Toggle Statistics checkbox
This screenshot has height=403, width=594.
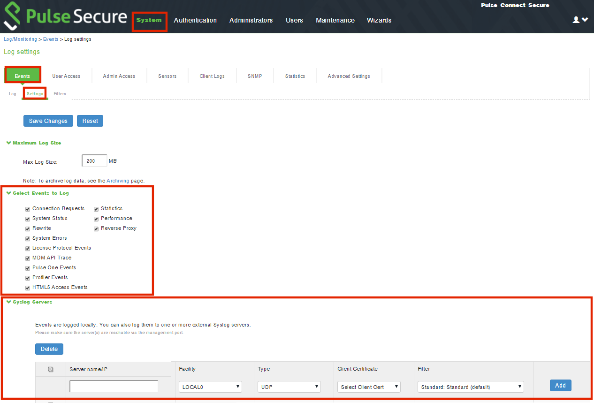point(96,209)
